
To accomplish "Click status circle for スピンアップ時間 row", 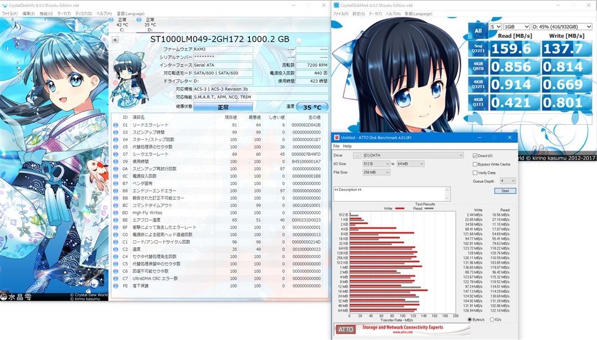I will (x=116, y=132).
